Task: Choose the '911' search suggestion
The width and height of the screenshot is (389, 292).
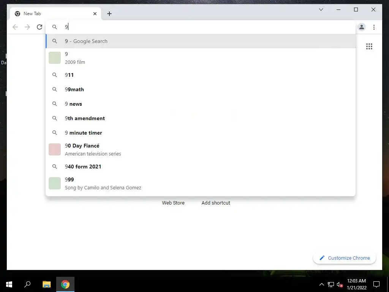Action: [201, 75]
